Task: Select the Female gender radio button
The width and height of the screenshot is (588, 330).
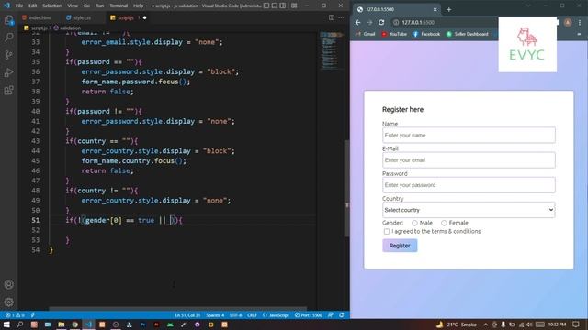Action: (444, 223)
